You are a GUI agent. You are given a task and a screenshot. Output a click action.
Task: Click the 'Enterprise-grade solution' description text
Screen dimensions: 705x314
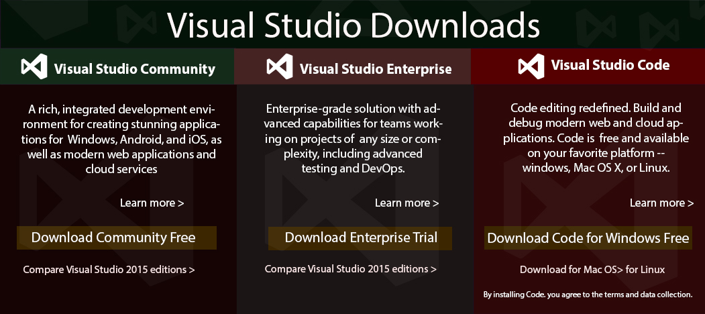(353, 139)
